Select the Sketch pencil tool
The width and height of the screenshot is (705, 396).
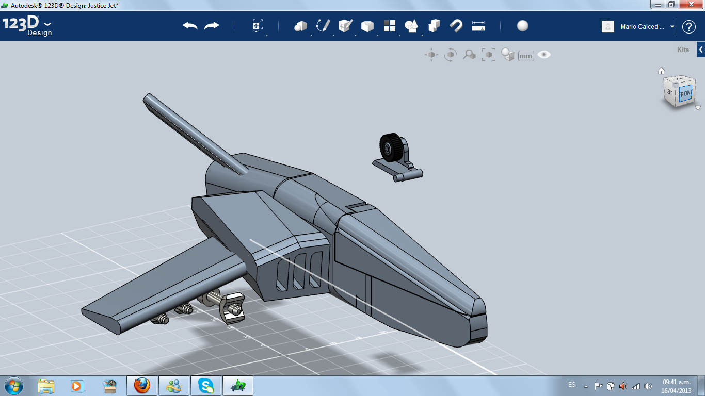click(323, 26)
